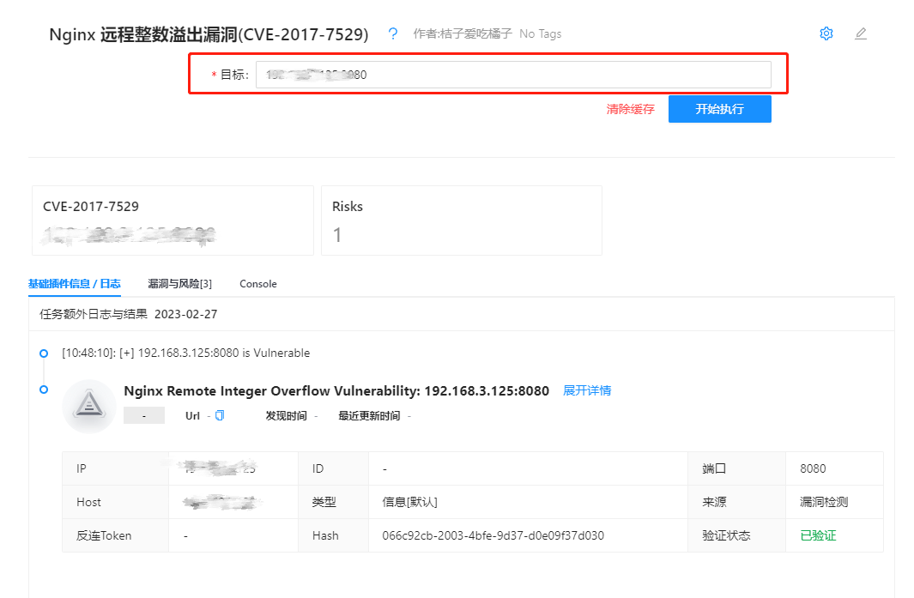This screenshot has height=598, width=914.
Task: Click the grey dash severity tag
Action: point(144,415)
